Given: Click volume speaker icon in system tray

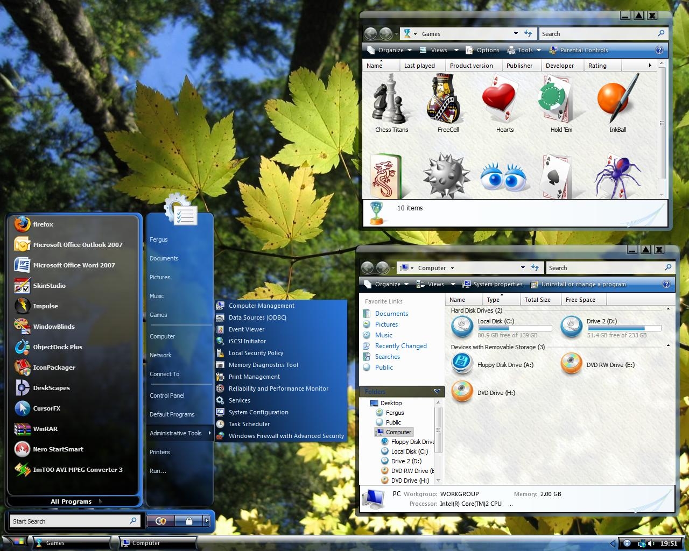Looking at the screenshot, I should 651,543.
